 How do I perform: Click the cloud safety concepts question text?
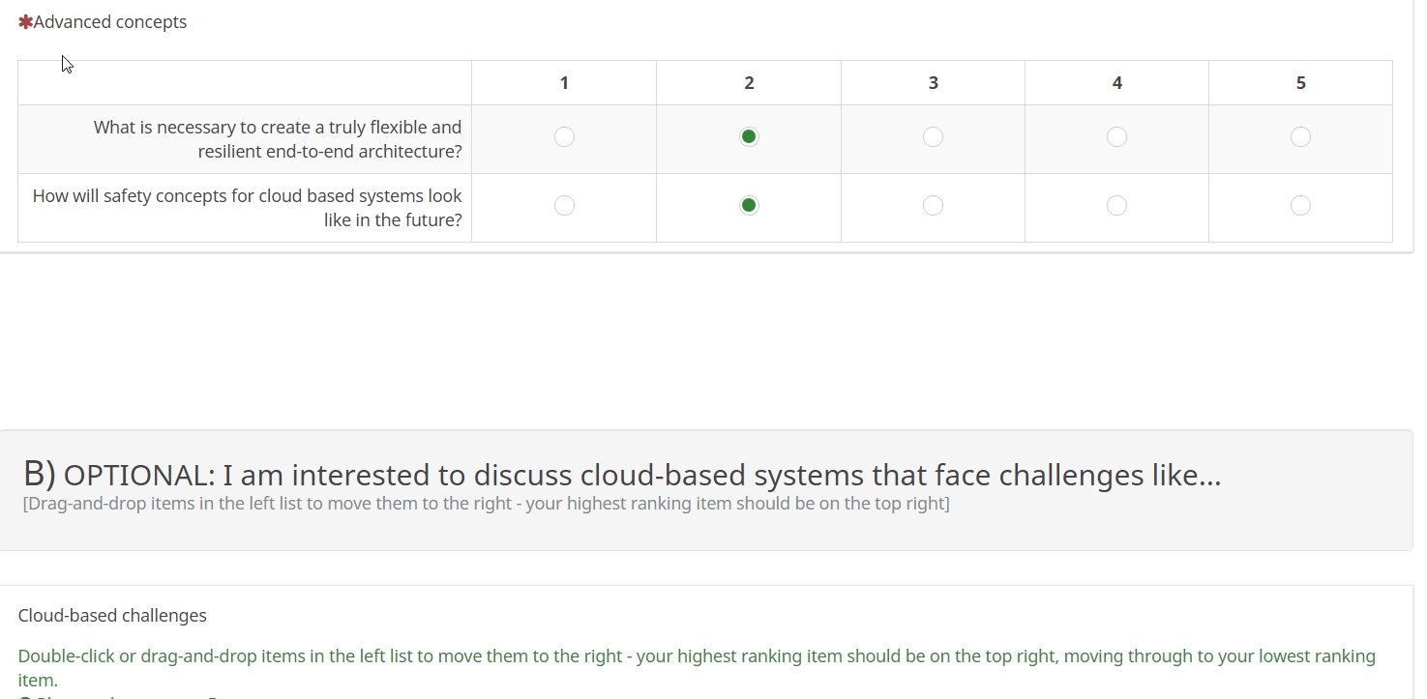248,208
